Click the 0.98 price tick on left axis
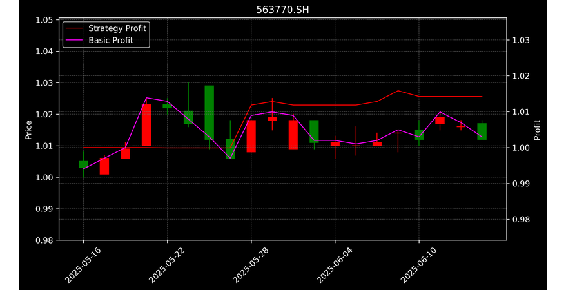The image size is (566, 290). point(44,240)
